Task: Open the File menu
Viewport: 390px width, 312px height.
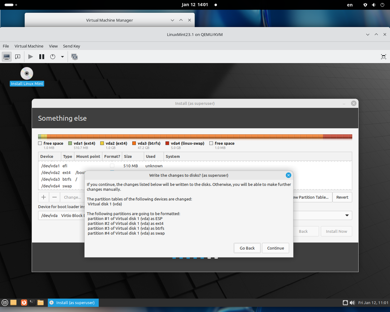Action: click(x=6, y=46)
